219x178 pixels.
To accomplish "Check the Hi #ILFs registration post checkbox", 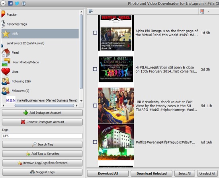I will tap(95, 69).
